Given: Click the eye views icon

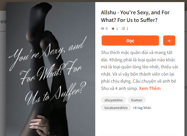Looking at the screenshot, I should click(x=103, y=29).
